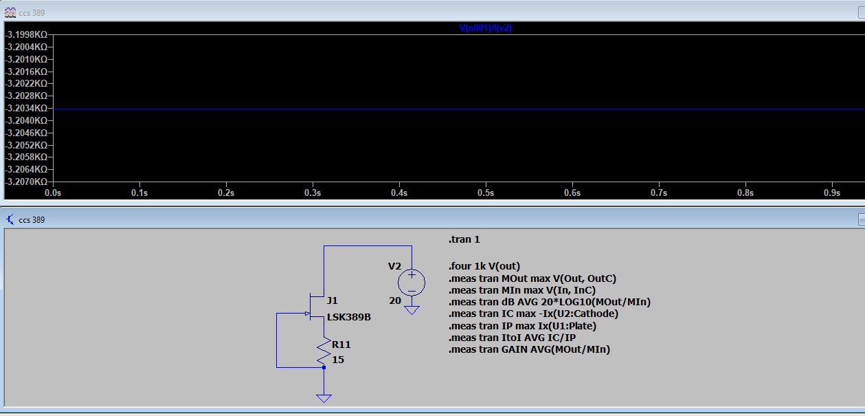
Task: Click the voltage value 20 label
Action: coord(395,300)
